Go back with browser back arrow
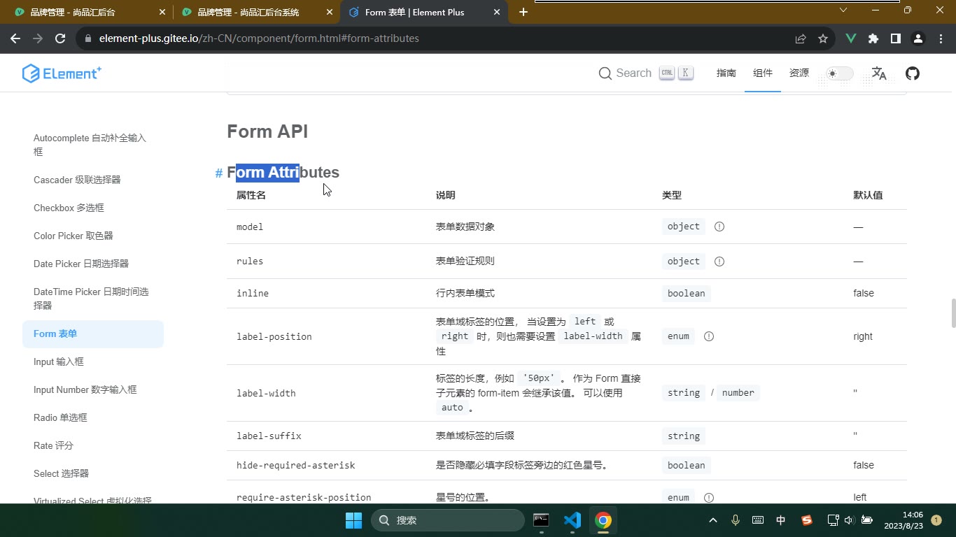This screenshot has width=956, height=537. pos(15,38)
